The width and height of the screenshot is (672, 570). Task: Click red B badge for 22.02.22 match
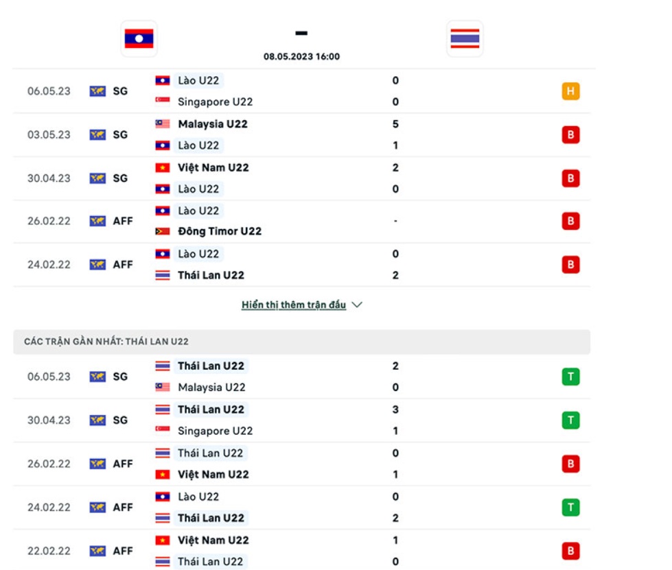click(x=570, y=551)
